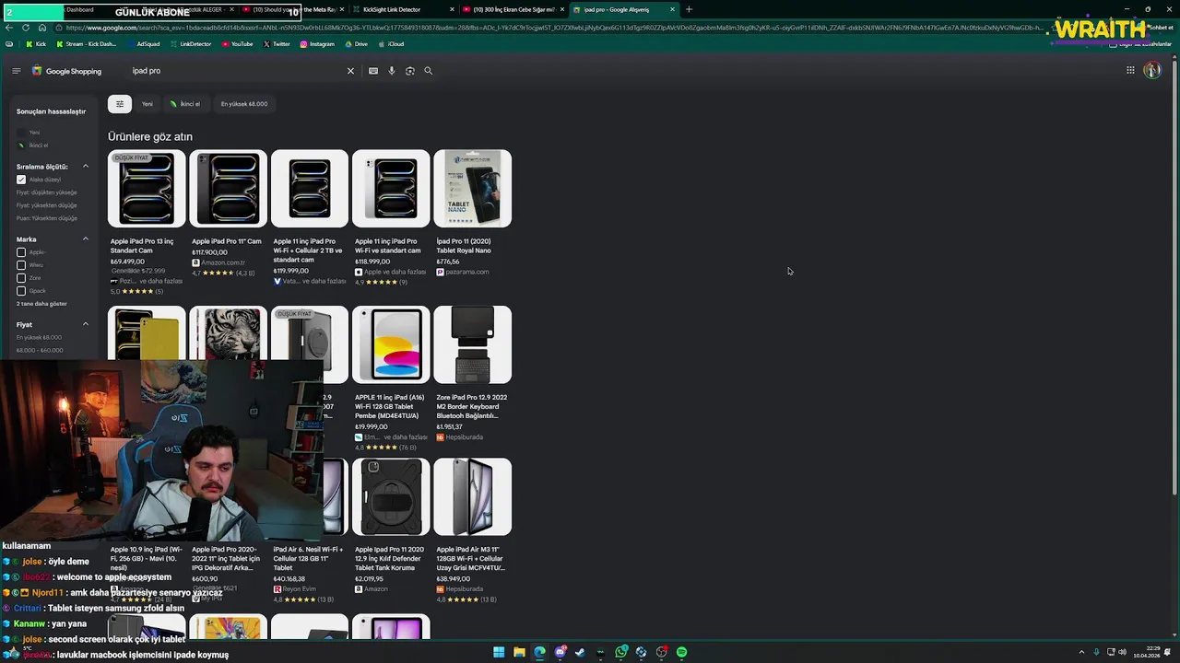Open WhatsApp from the taskbar
Image resolution: width=1180 pixels, height=663 pixels.
tap(621, 652)
